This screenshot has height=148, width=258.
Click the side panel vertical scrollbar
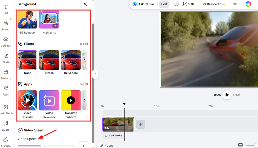click(x=93, y=83)
